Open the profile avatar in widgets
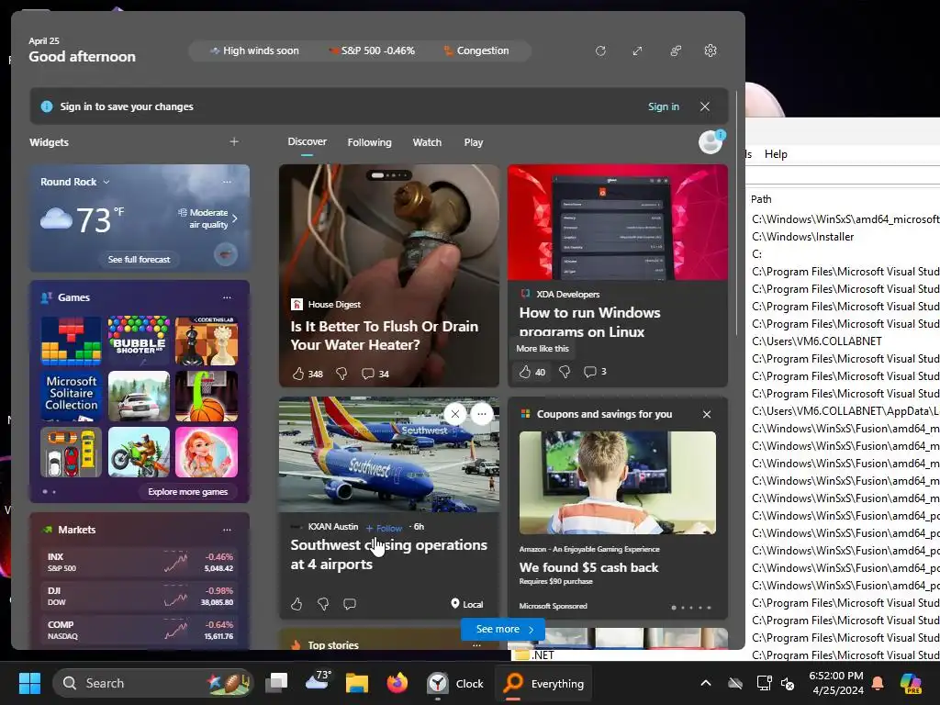 pyautogui.click(x=711, y=142)
